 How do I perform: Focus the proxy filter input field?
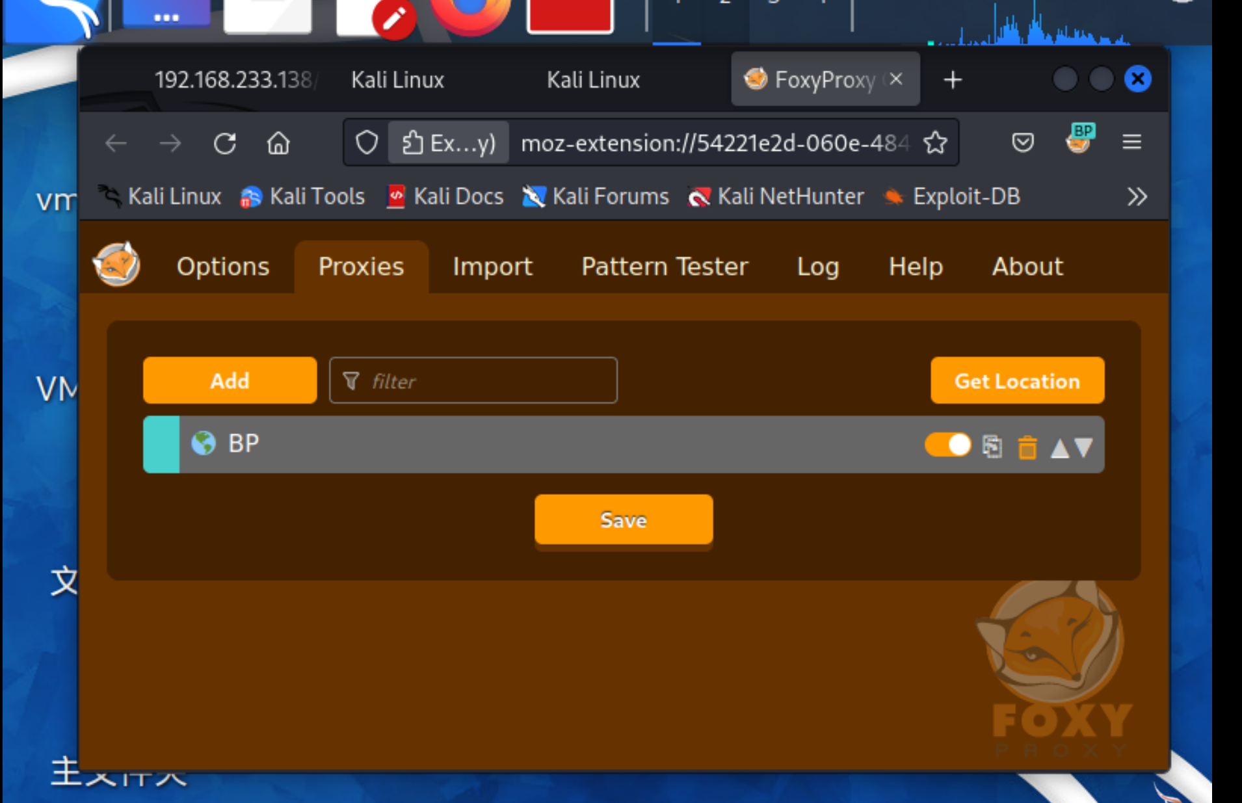click(473, 380)
